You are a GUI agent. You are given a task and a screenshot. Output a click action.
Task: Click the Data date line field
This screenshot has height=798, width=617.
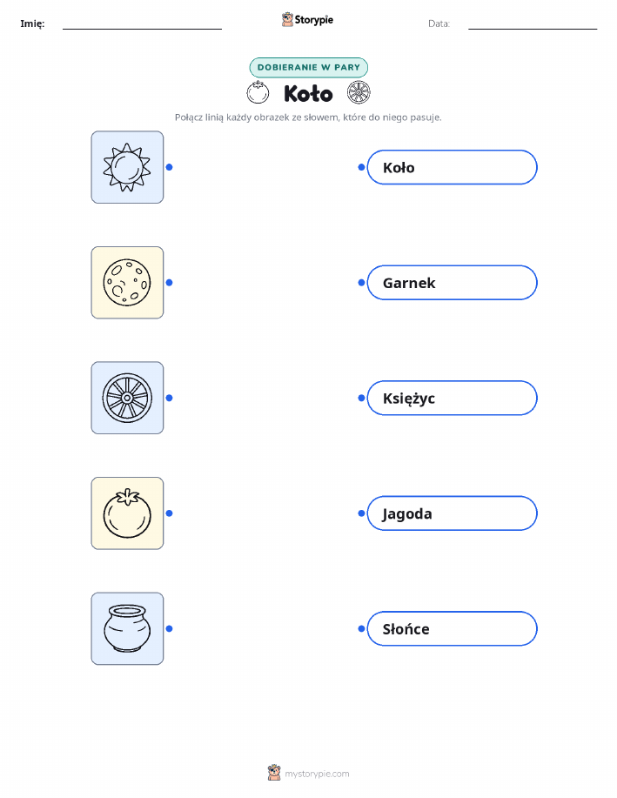coord(533,24)
